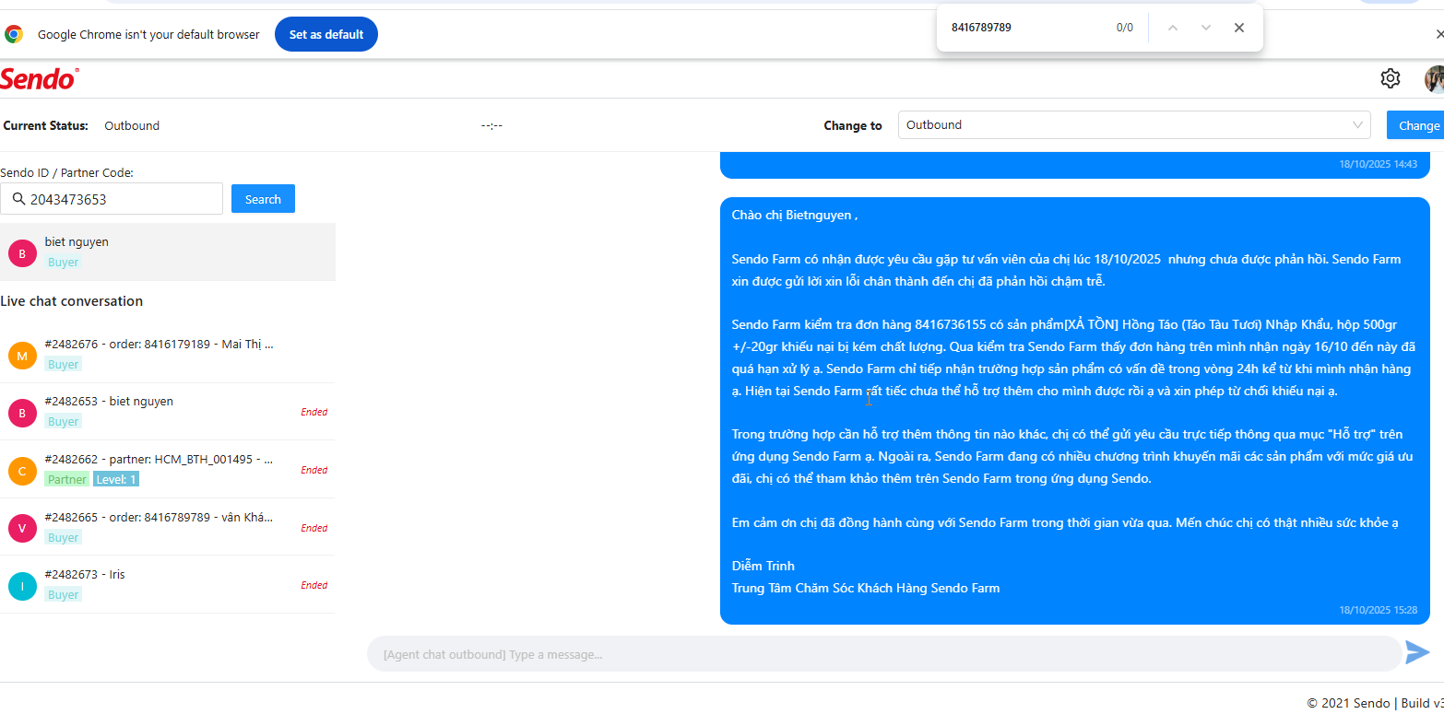Viewport: 1444px width, 714px height.
Task: Click the find bar 0/0 match counter
Action: pyautogui.click(x=1125, y=28)
